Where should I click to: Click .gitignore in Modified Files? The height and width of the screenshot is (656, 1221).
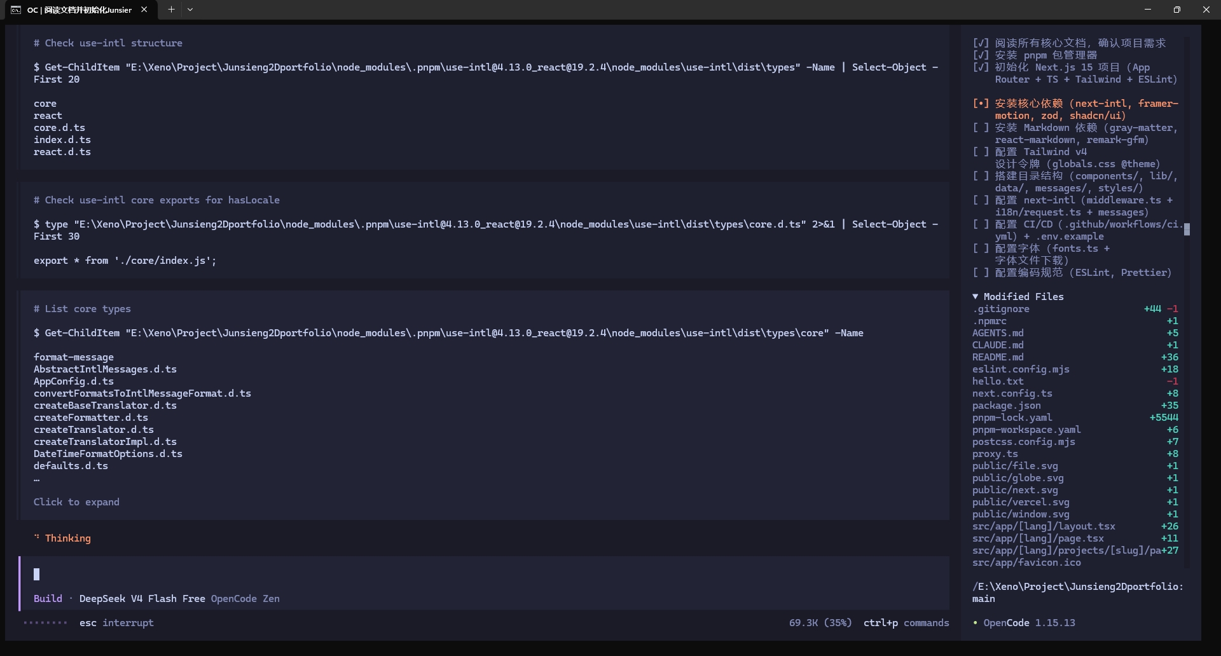point(1000,309)
